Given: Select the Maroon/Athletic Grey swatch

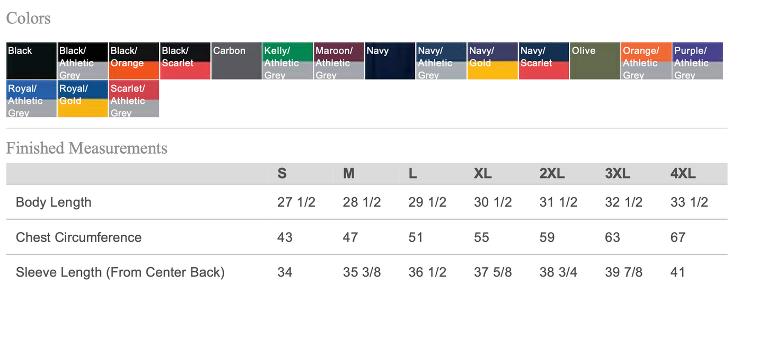Looking at the screenshot, I should [x=339, y=61].
